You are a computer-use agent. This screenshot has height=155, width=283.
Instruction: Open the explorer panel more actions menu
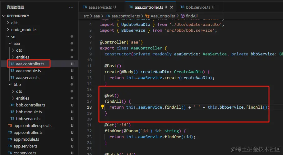71,7
